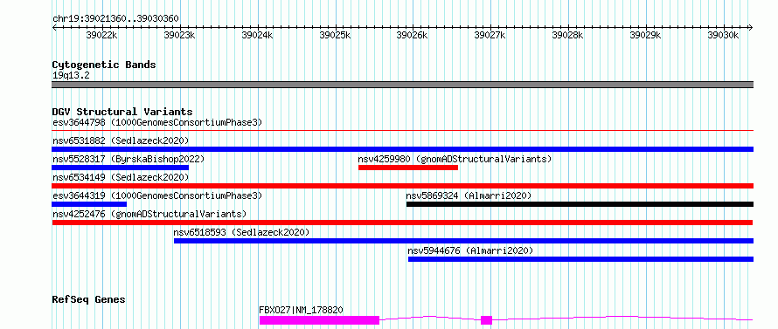This screenshot has height=329, width=778.
Task: Open the nsv6518593 (Sedlazeck2020) label
Action: tap(241, 232)
